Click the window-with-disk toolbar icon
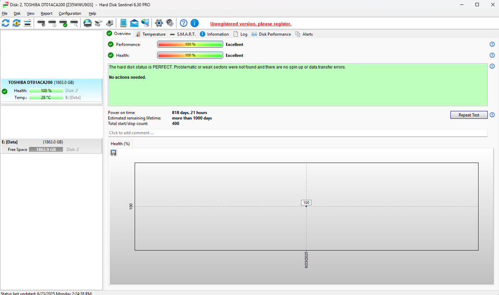Screen dimensions: 499x295 [x=28, y=23]
